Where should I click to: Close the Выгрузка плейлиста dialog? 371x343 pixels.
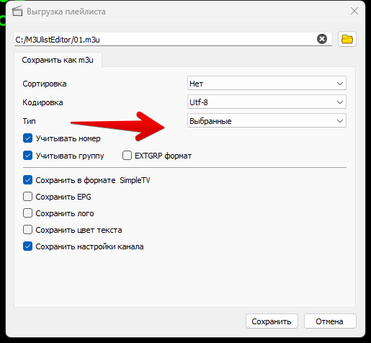[x=354, y=11]
